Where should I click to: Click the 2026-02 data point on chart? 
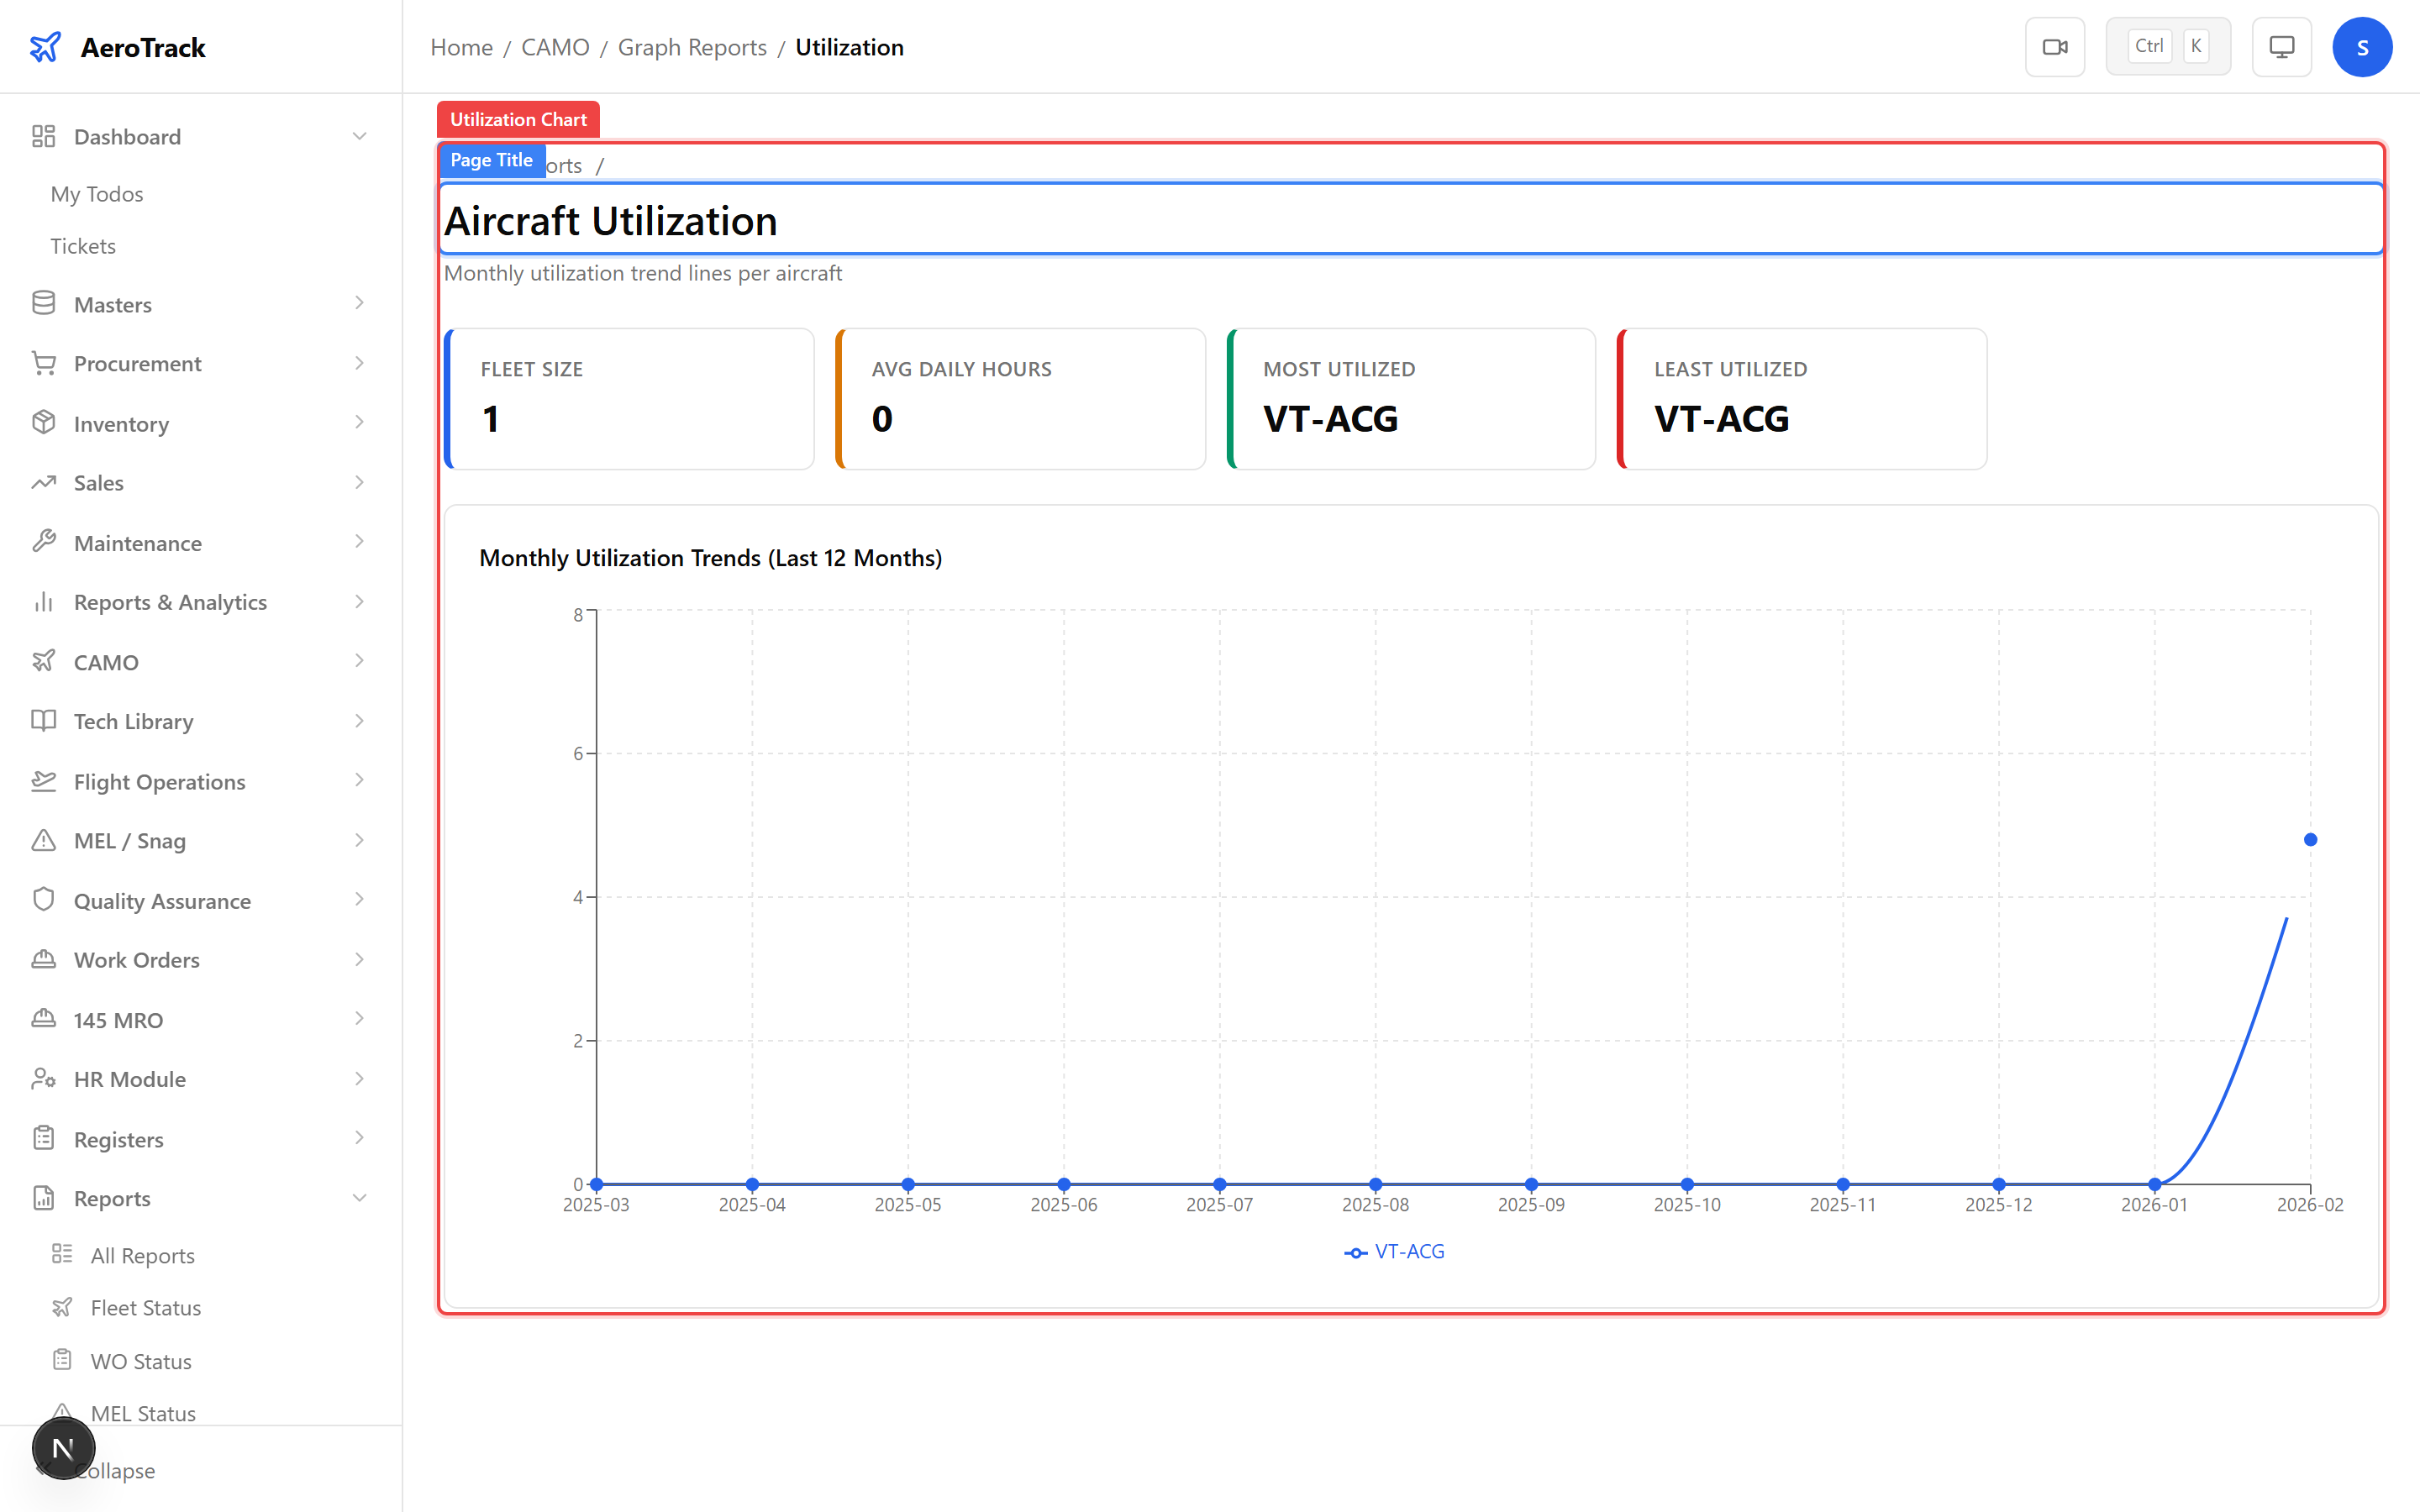[x=2310, y=840]
